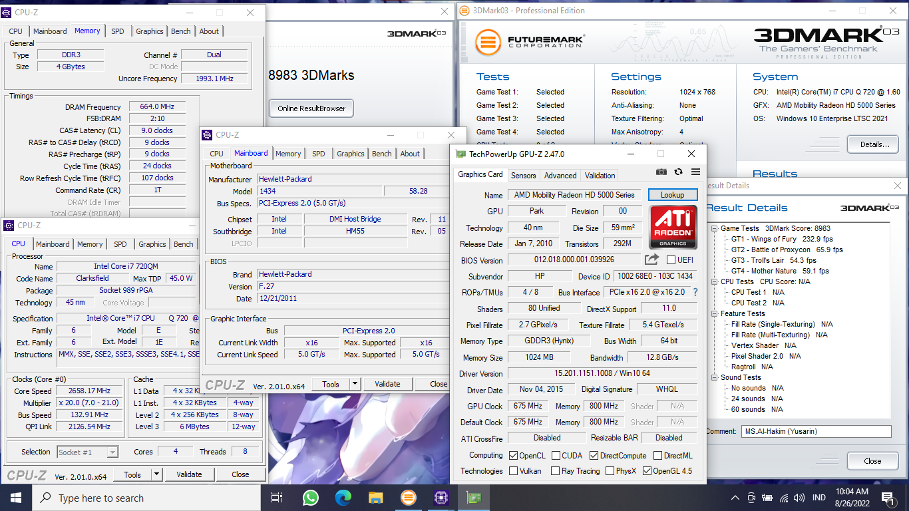Launch Microsoft Edge from the taskbar
909x511 pixels.
[x=343, y=498]
